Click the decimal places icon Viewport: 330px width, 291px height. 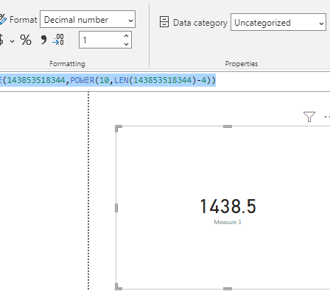click(58, 40)
